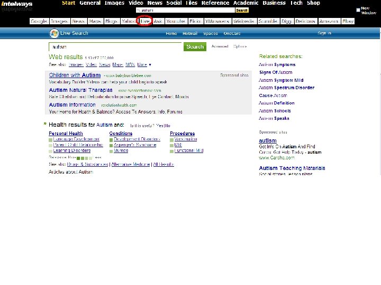The height and width of the screenshot is (285, 381).
Task: Open the Asperger's Syndrome link
Action: 135,145
